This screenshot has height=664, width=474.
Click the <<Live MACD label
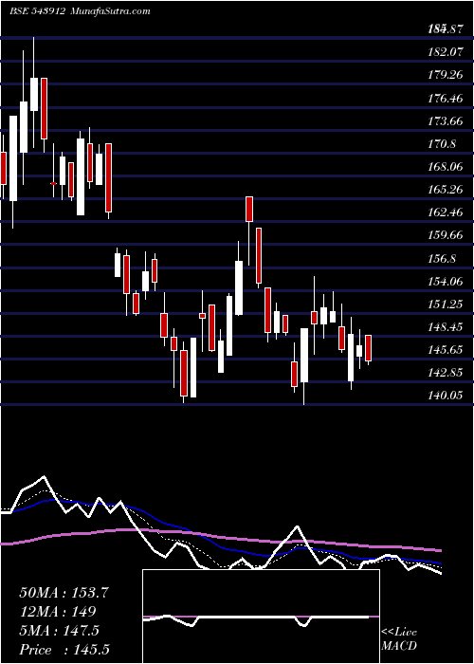(399, 639)
